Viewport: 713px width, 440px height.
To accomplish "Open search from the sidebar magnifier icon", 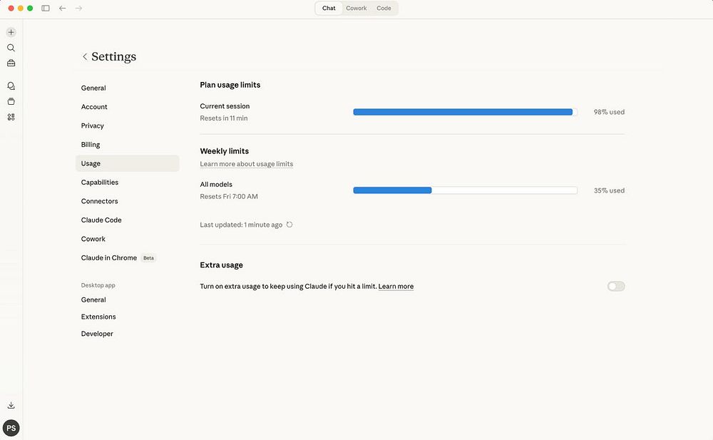I will [11, 48].
